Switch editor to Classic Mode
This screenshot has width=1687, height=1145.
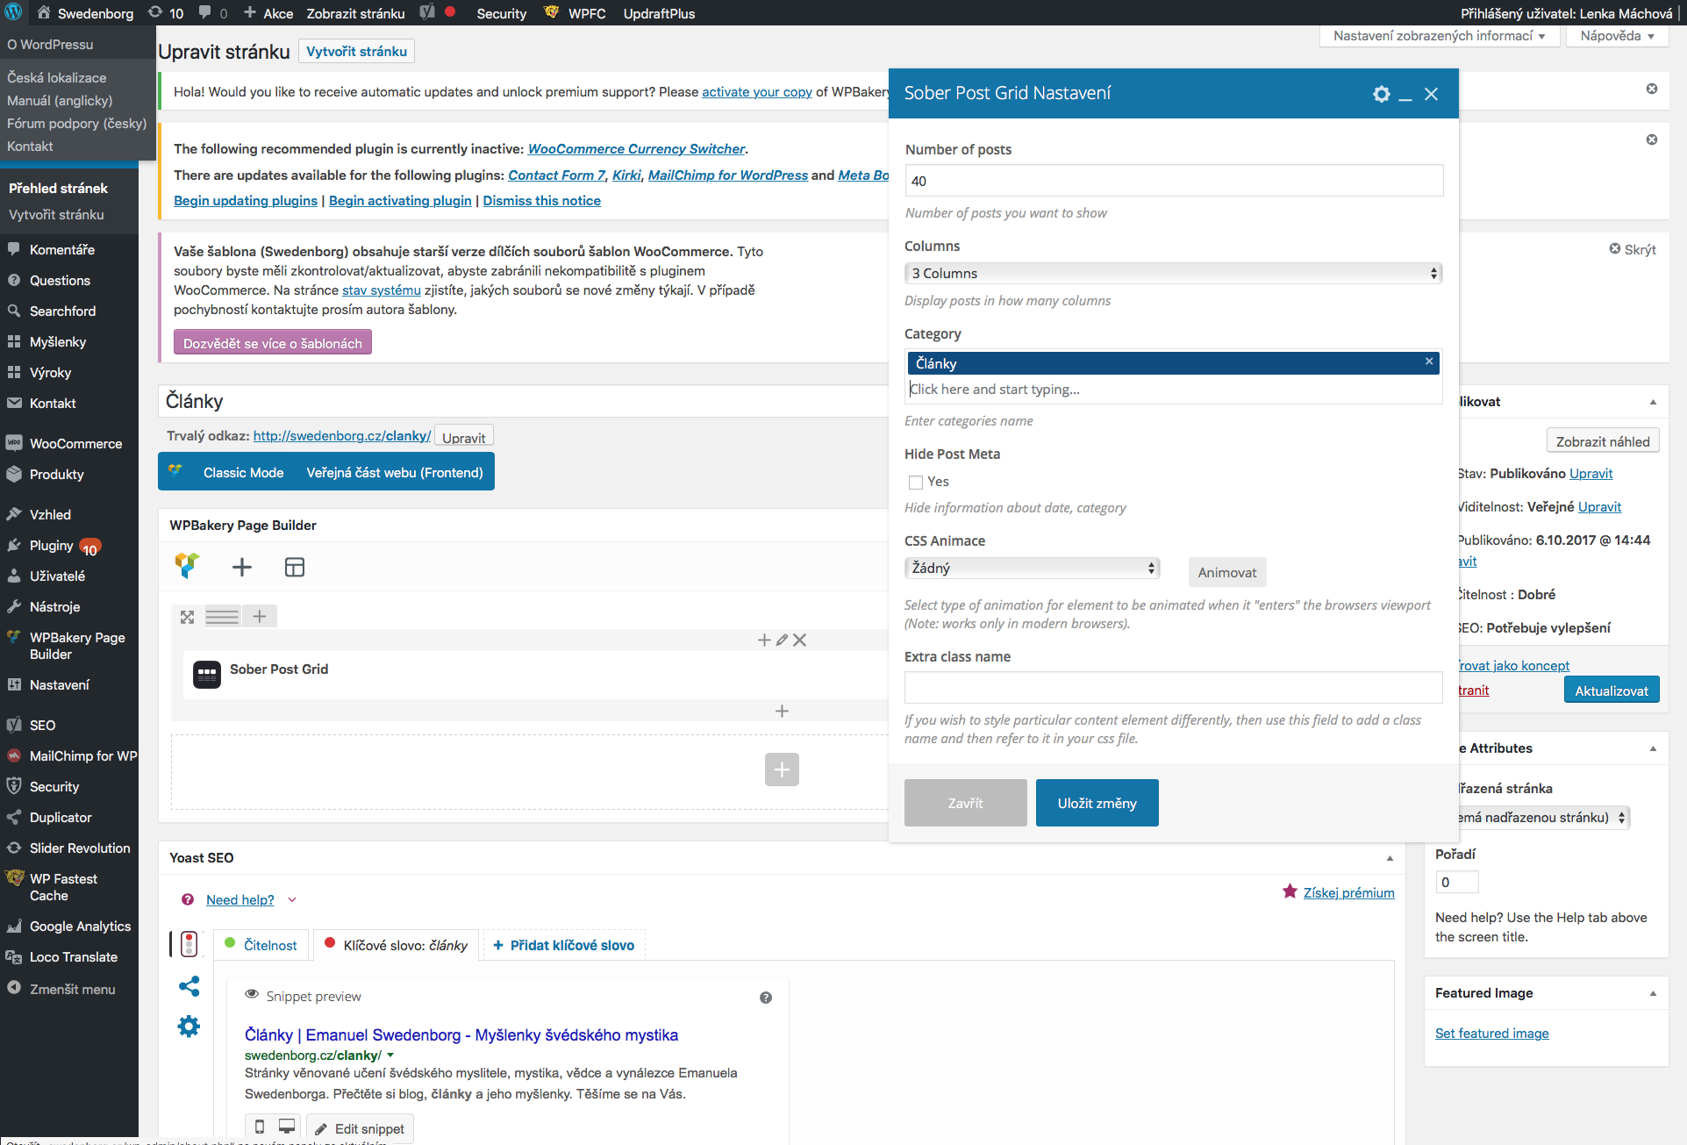point(243,472)
